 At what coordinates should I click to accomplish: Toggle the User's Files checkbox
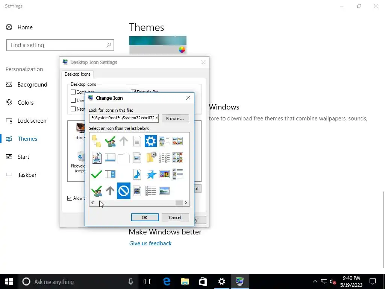(73, 100)
